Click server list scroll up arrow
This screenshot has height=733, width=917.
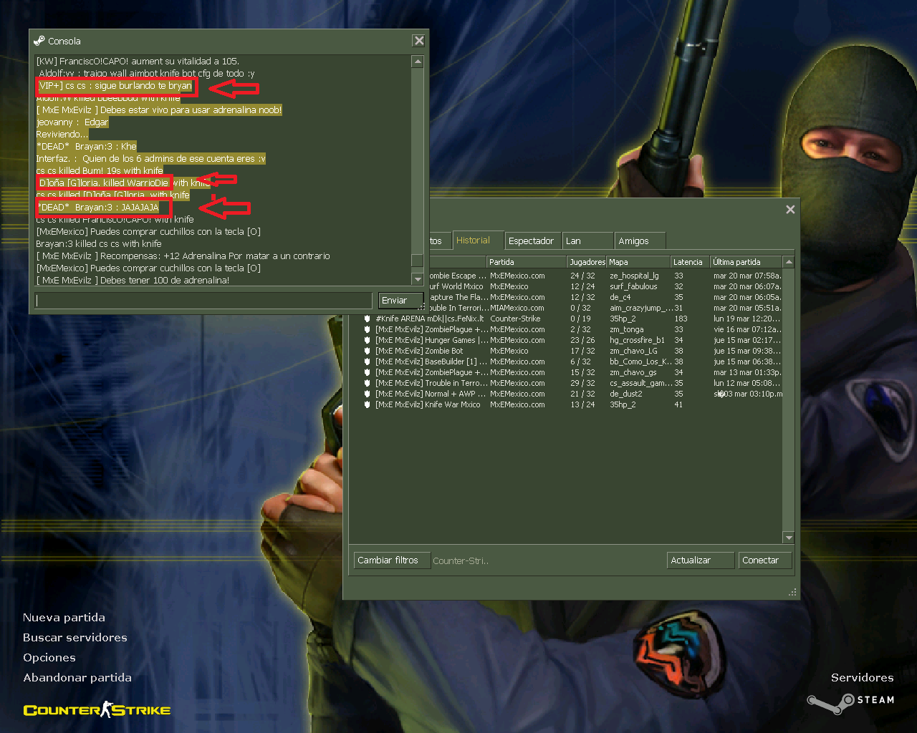(789, 262)
